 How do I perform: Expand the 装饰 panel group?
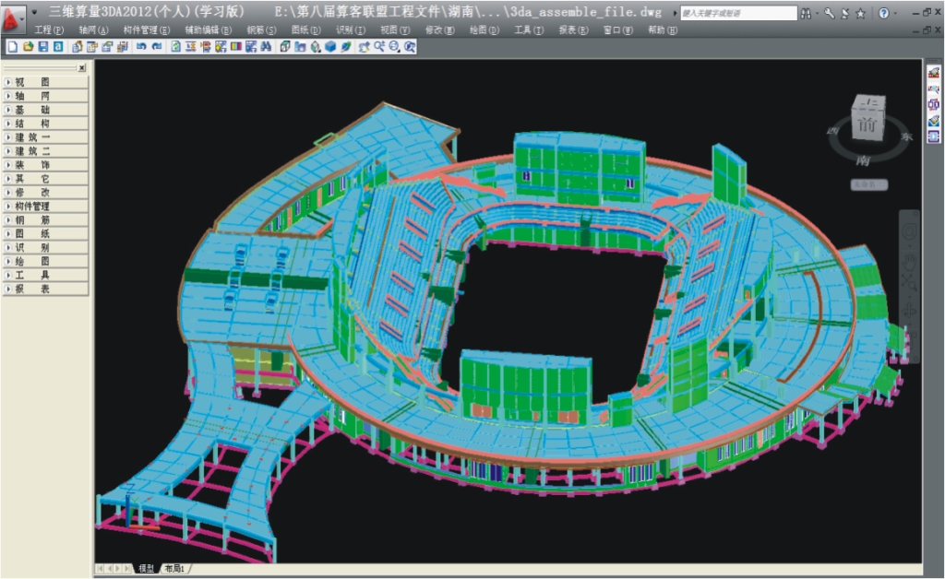click(x=45, y=165)
